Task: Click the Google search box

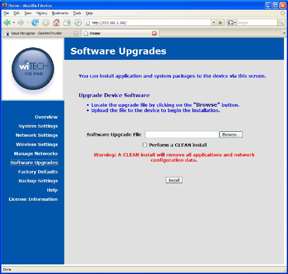Action: click(x=257, y=23)
